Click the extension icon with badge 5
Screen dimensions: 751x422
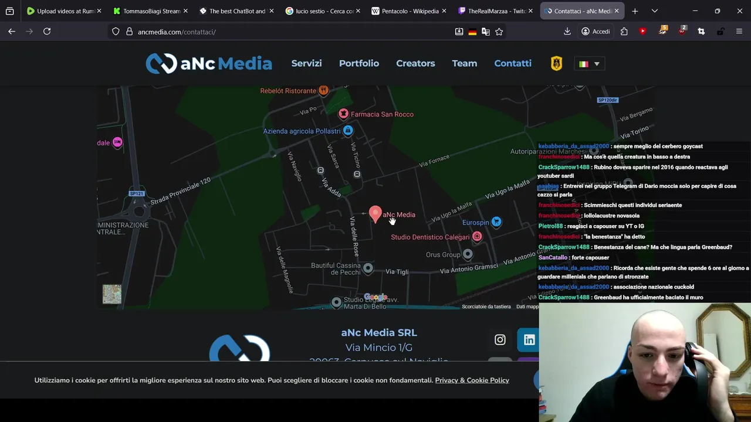(x=663, y=30)
